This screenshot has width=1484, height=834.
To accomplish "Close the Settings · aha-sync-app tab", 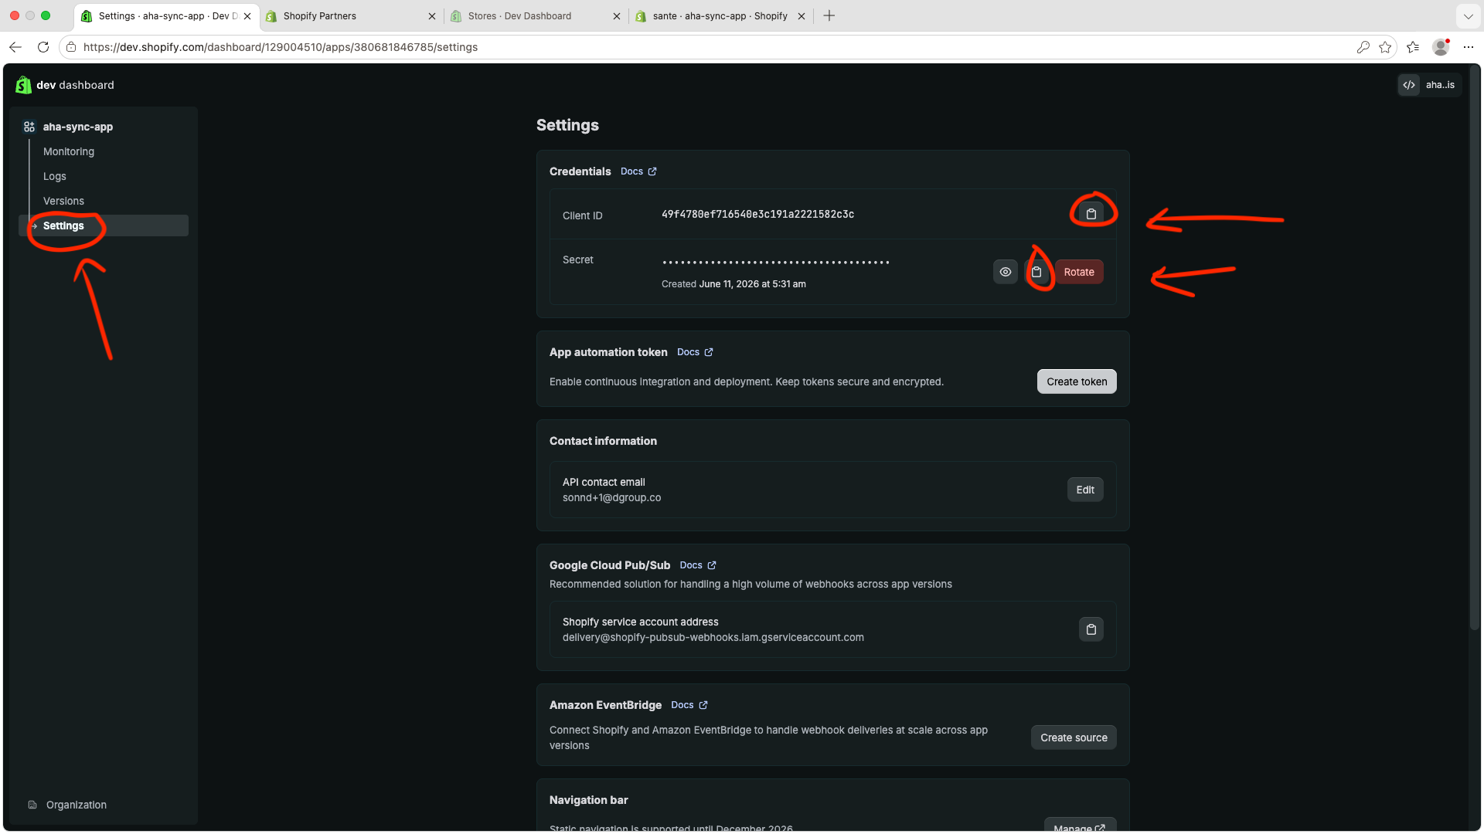I will tap(247, 15).
